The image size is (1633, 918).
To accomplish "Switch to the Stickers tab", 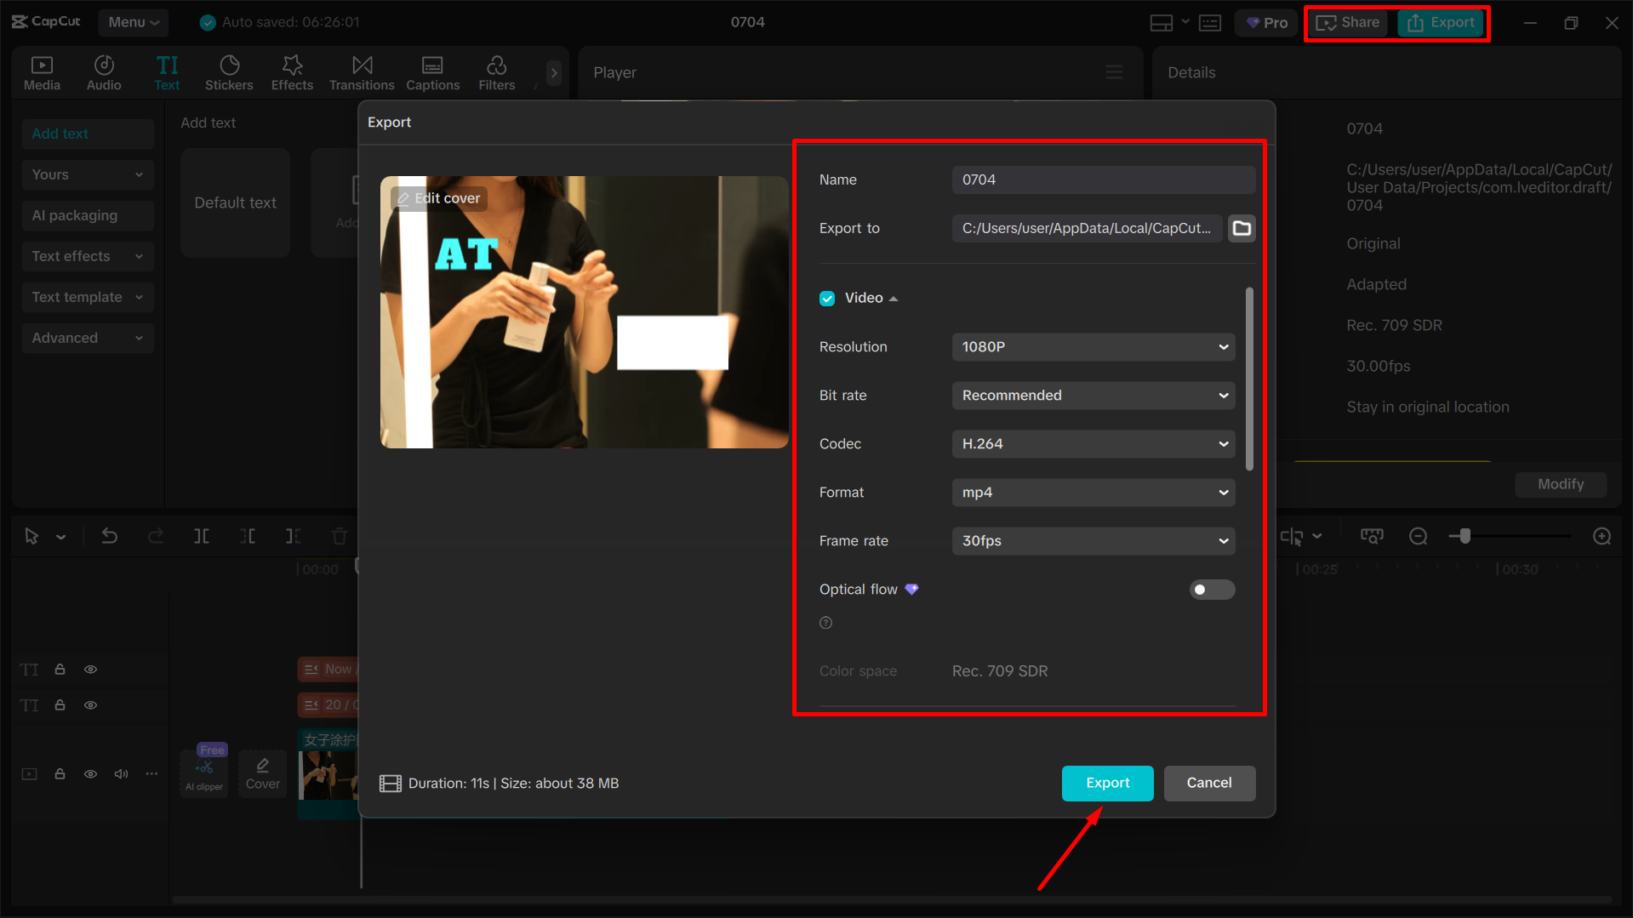I will (229, 73).
